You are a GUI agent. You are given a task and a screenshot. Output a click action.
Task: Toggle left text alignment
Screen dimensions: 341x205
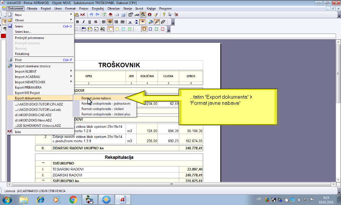click(104, 22)
